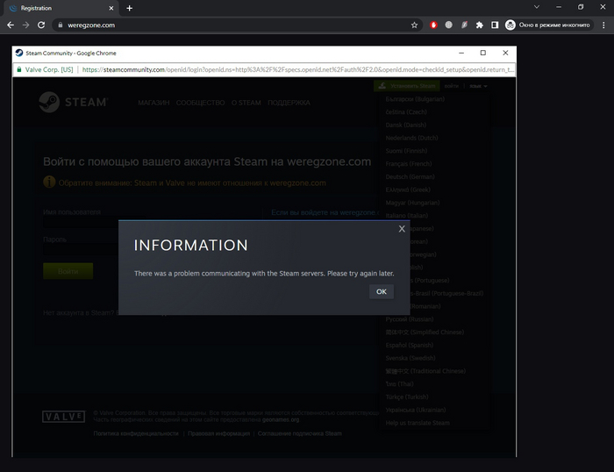Click the gray globe extension icon

click(x=449, y=25)
